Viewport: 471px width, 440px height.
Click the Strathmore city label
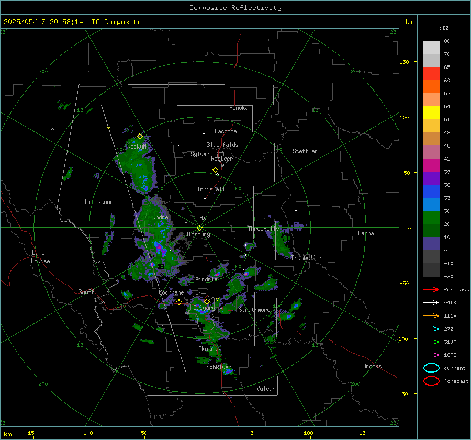254,310
